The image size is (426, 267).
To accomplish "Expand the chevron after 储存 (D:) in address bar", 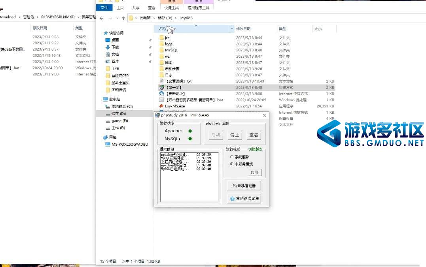I will 176,18.
